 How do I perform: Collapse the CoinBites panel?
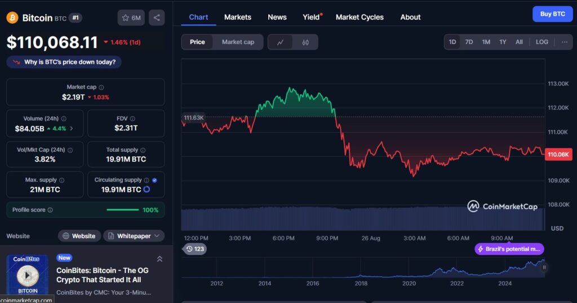point(159,259)
